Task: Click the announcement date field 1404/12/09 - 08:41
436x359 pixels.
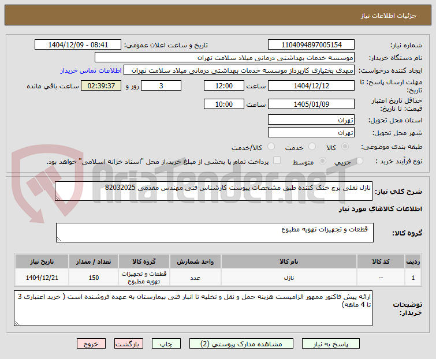Action: pos(78,45)
